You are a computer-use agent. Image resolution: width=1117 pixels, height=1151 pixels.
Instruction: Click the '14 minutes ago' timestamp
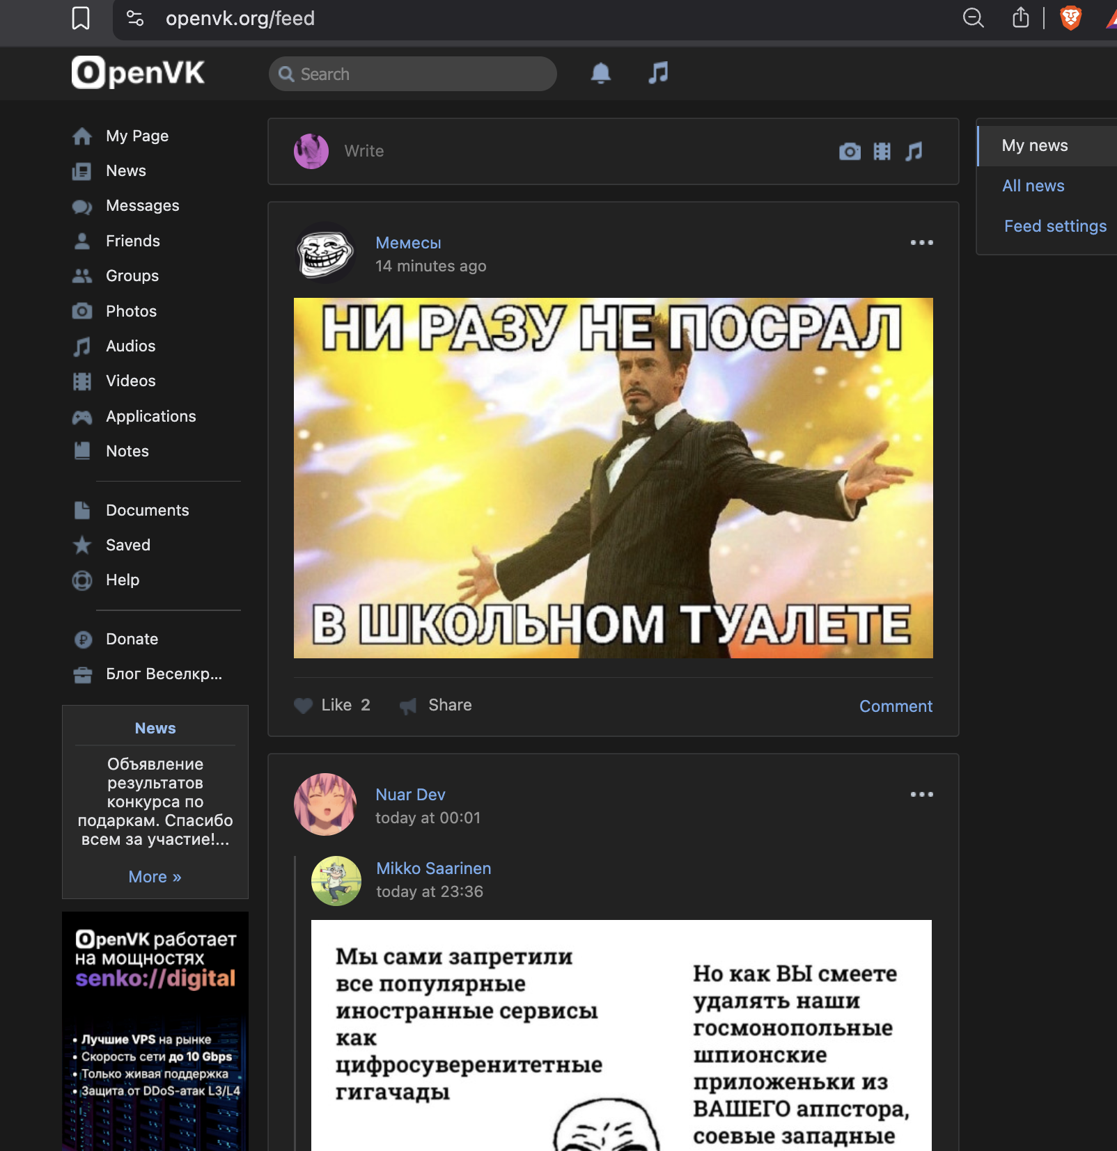coord(431,267)
